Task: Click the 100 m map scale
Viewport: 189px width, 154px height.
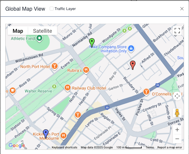Action: pyautogui.click(x=129, y=147)
